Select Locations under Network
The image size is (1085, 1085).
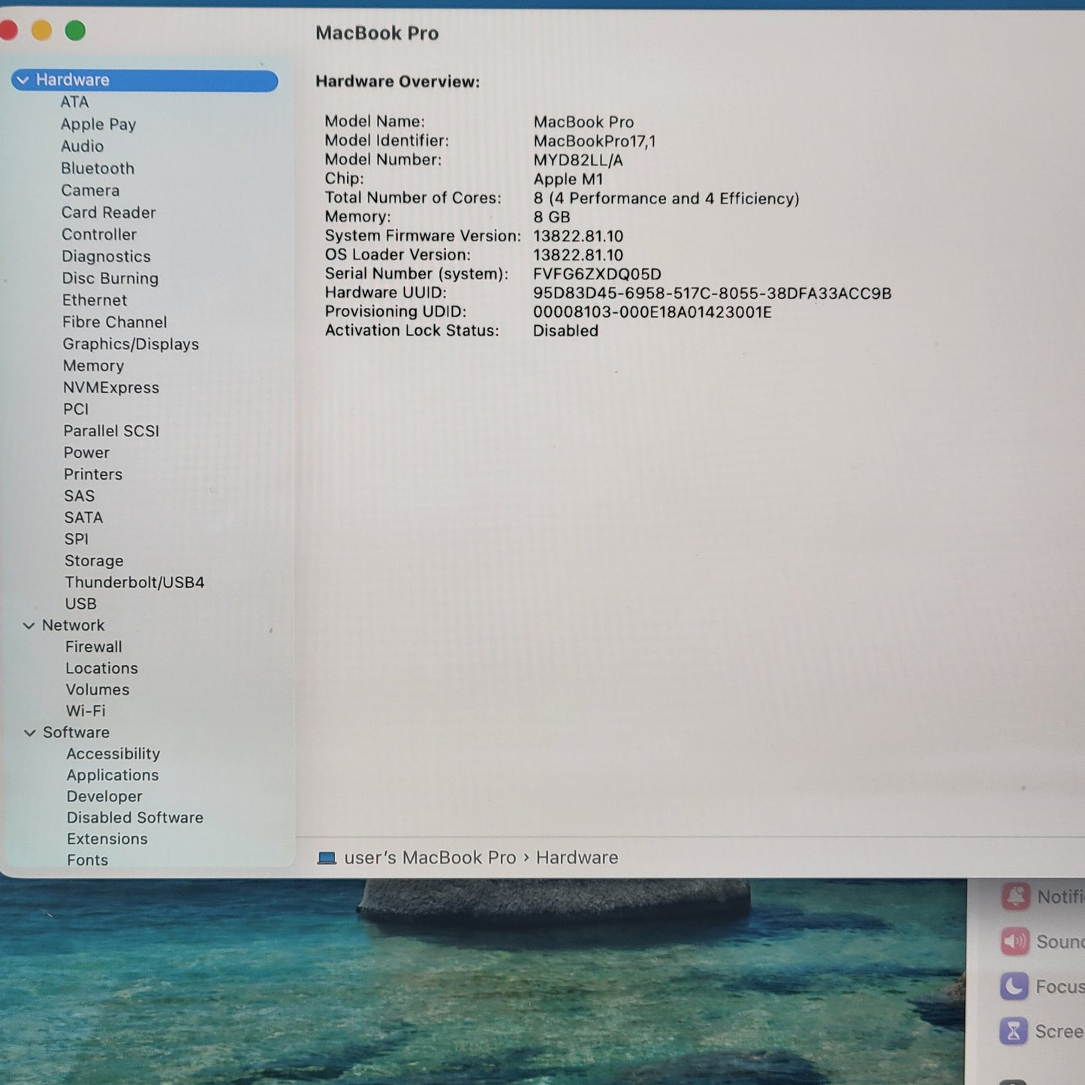click(x=101, y=668)
